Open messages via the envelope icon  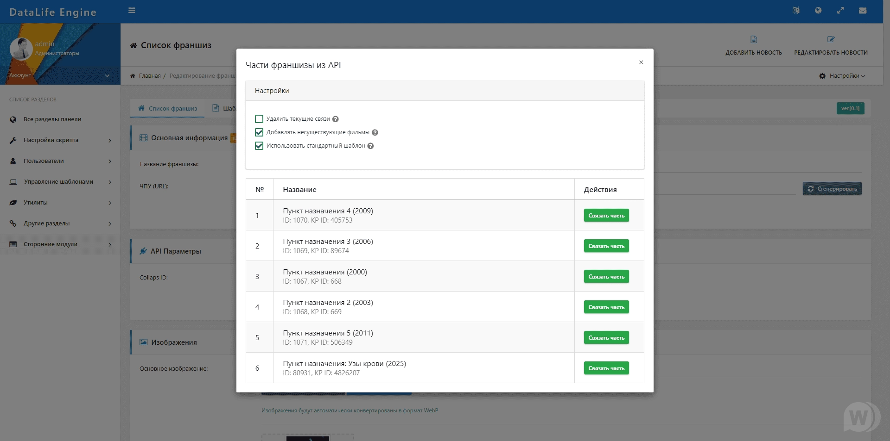pyautogui.click(x=863, y=11)
